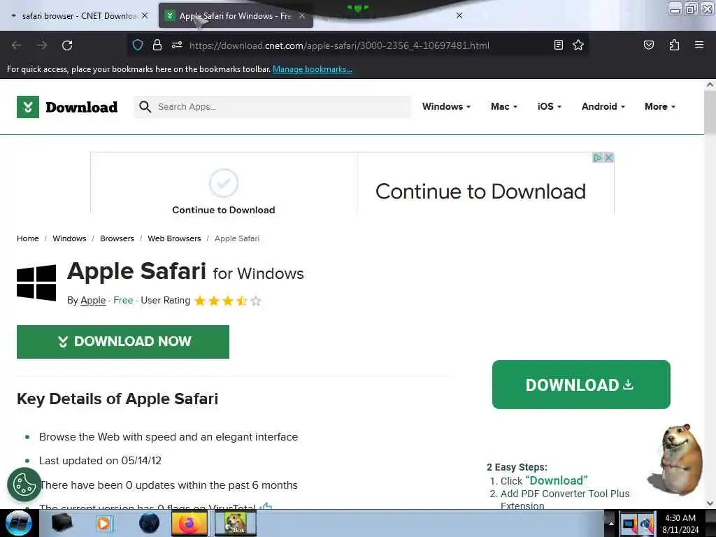View site security via padlock icon
716x537 pixels.
157,45
